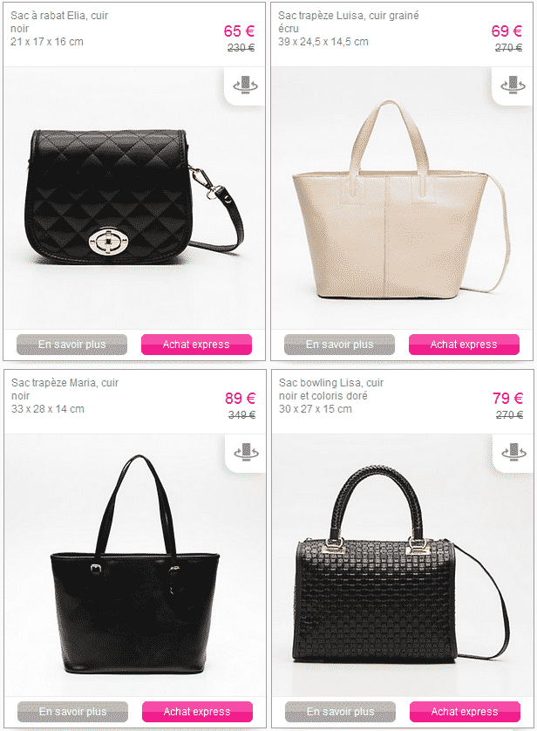This screenshot has height=731, width=537.
Task: Open 360° view for Sac bowling Lisa
Action: pos(513,453)
